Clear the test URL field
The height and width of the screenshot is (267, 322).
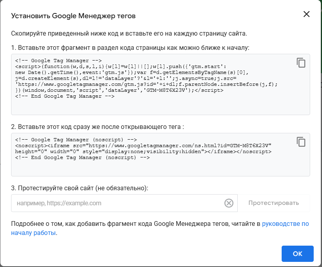(x=229, y=203)
